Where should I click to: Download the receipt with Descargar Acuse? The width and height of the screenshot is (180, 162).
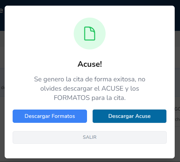[130, 116]
